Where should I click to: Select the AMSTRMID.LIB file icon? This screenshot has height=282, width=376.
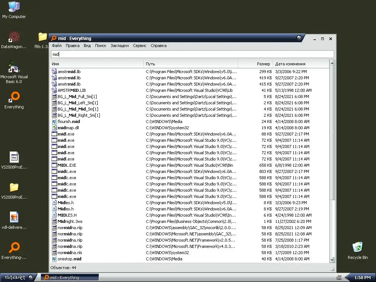coord(54,90)
